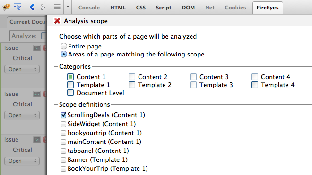The width and height of the screenshot is (312, 175).
Task: Toggle the Content 2 category checkbox
Action: click(x=132, y=77)
